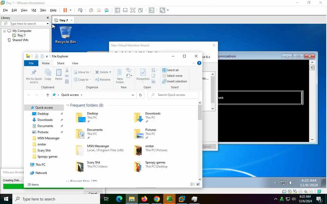The width and height of the screenshot is (327, 204).
Task: Click the Rename ribbon button
Action: 103,80
